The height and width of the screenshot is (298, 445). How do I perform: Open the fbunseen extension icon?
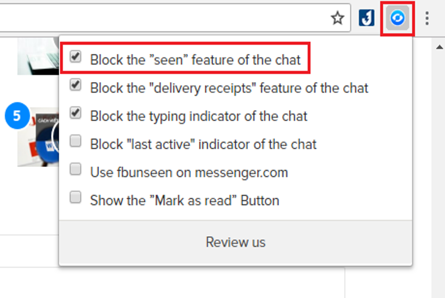tap(398, 18)
